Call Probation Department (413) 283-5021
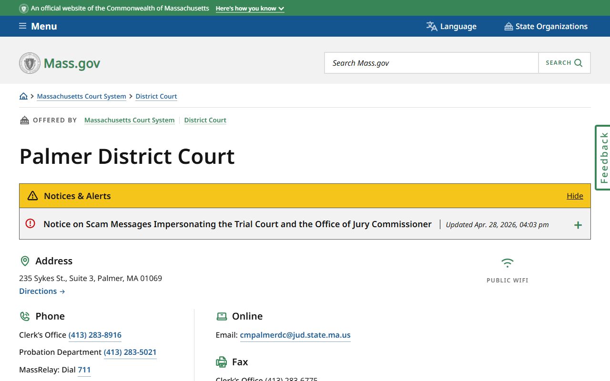Image resolution: width=610 pixels, height=381 pixels. [130, 352]
